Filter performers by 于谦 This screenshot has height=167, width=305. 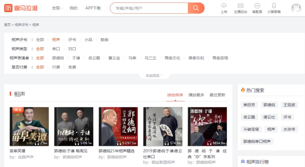point(76,58)
